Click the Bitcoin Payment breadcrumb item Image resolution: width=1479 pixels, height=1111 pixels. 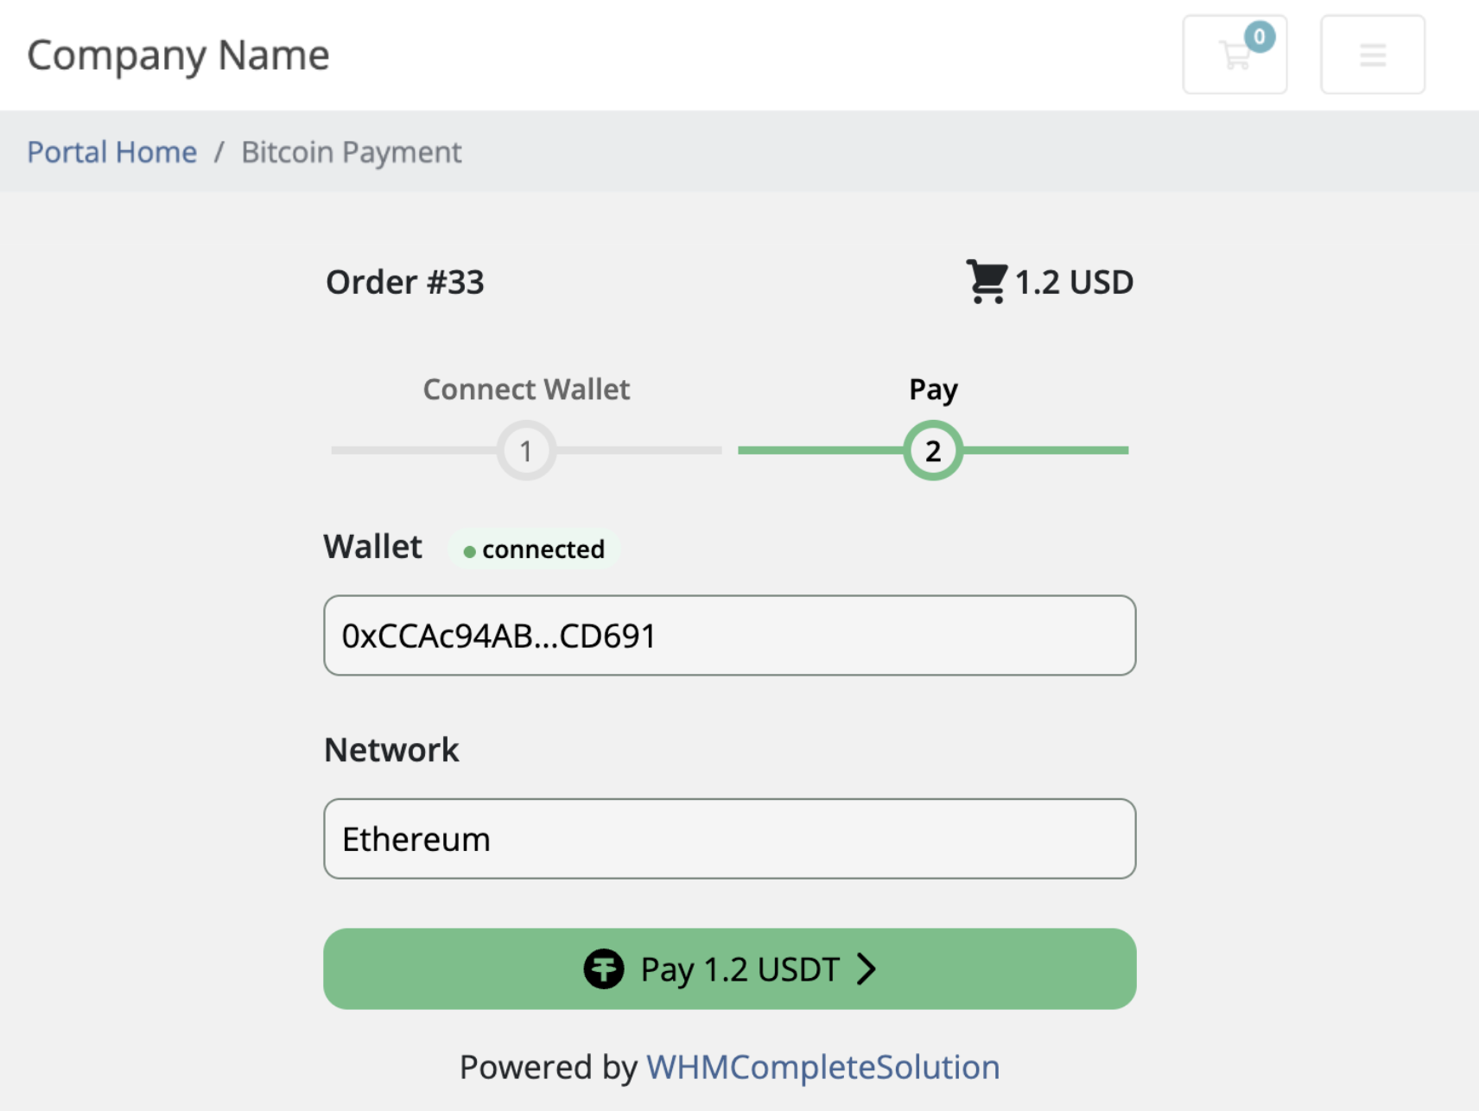pyautogui.click(x=352, y=152)
